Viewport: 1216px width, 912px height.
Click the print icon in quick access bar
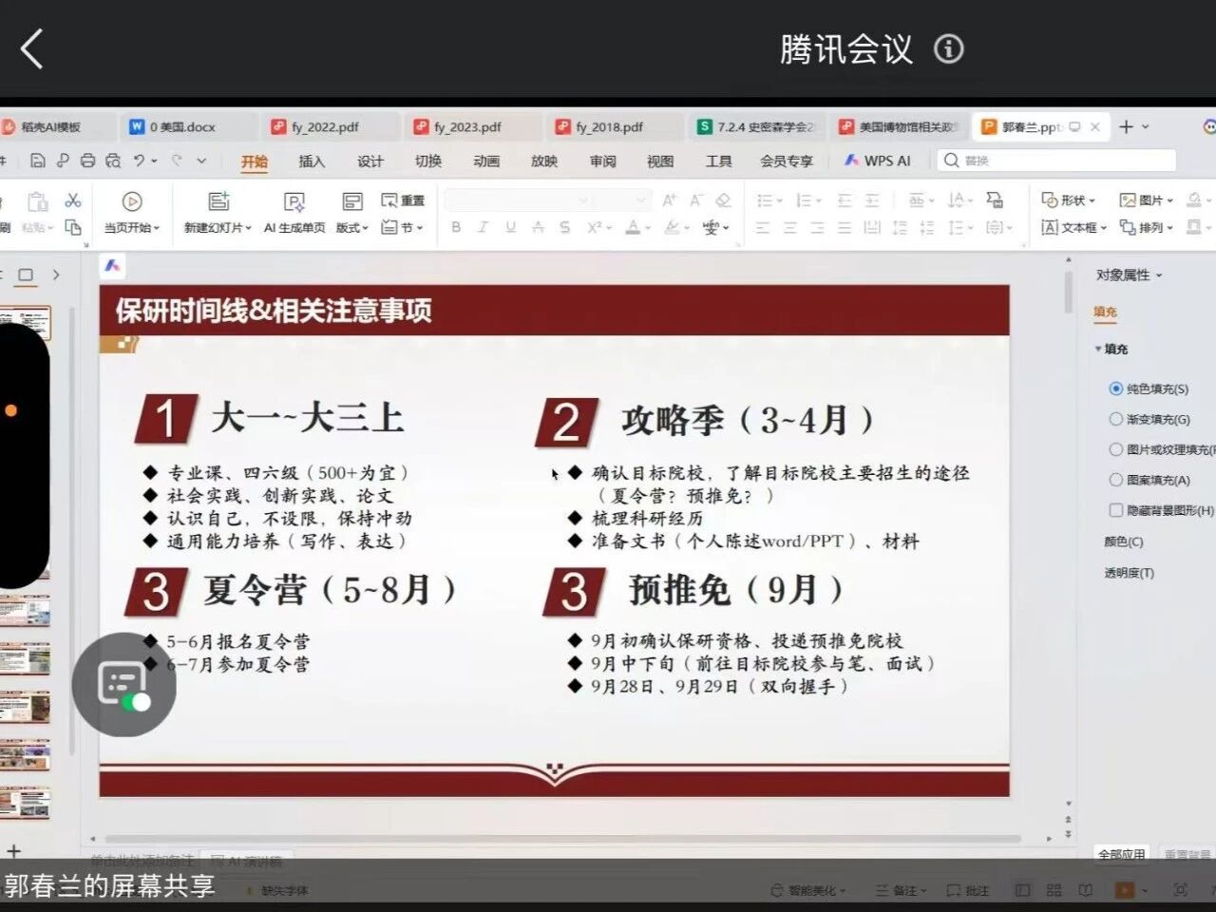coord(87,161)
